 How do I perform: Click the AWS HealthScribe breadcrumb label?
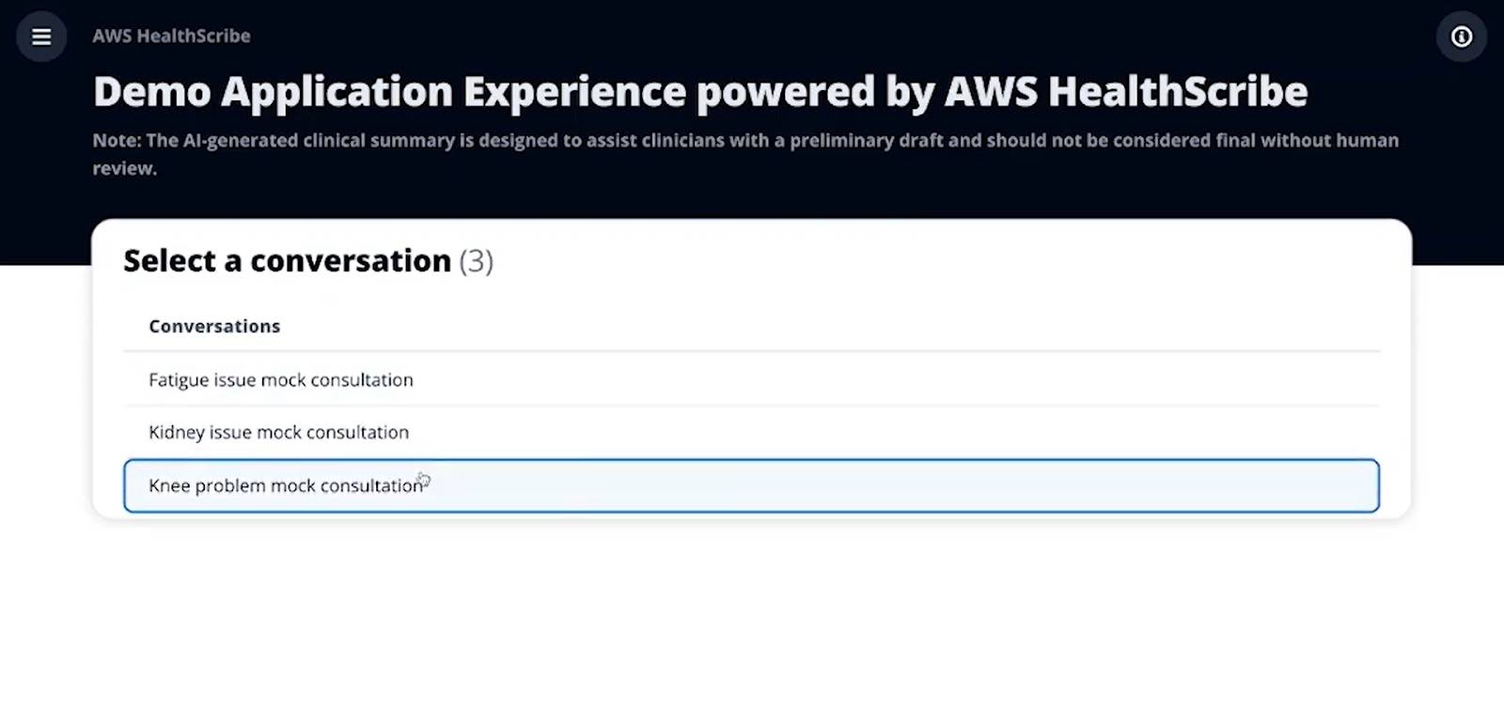coord(171,36)
